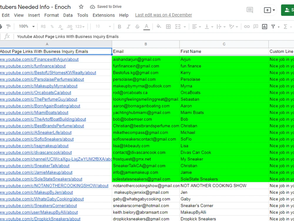Open text rotation options
Screen dimensions: 294x221
[x=233, y=27]
